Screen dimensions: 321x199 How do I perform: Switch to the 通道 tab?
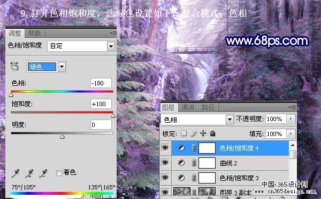pos(188,107)
